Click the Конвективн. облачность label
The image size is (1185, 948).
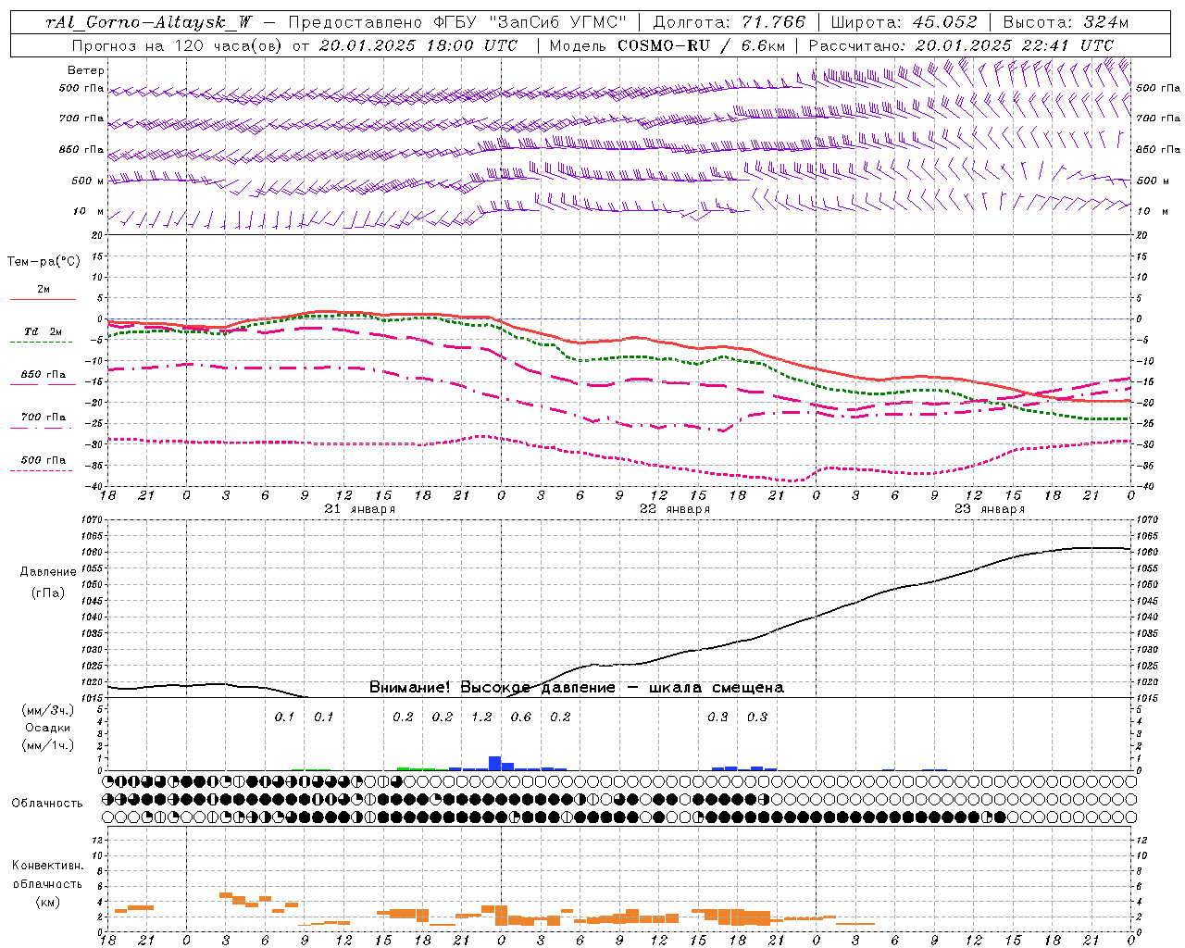pyautogui.click(x=47, y=884)
